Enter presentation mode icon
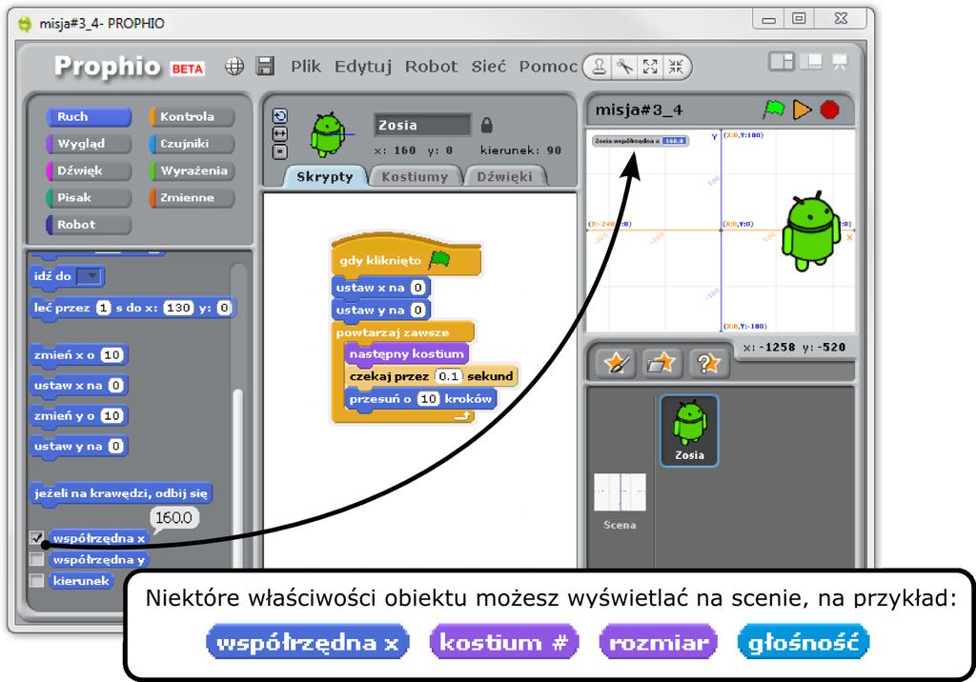The width and height of the screenshot is (976, 682). [840, 62]
